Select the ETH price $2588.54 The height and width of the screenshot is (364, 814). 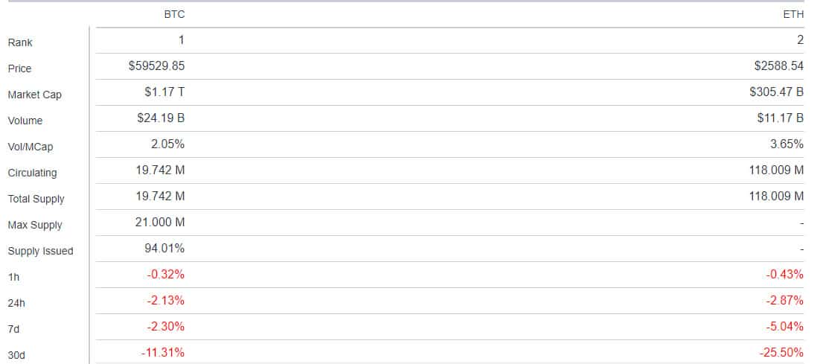coord(779,66)
